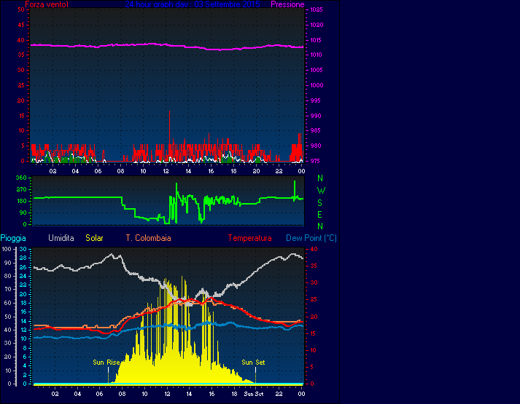Click "Sun Set" label on bottom time axis
The width and height of the screenshot is (520, 404).
click(x=254, y=394)
